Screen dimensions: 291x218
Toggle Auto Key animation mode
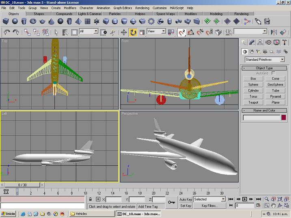pos(185,199)
